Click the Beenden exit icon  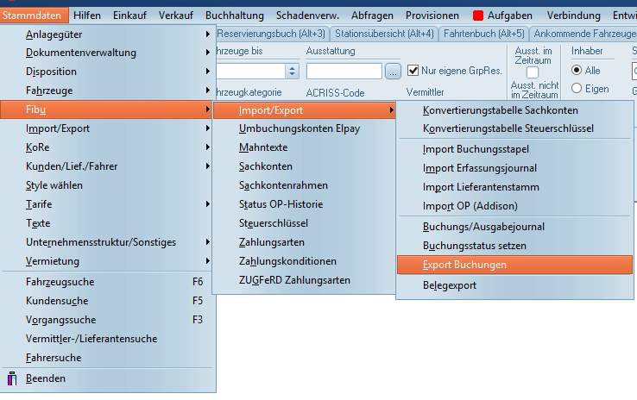pos(12,378)
